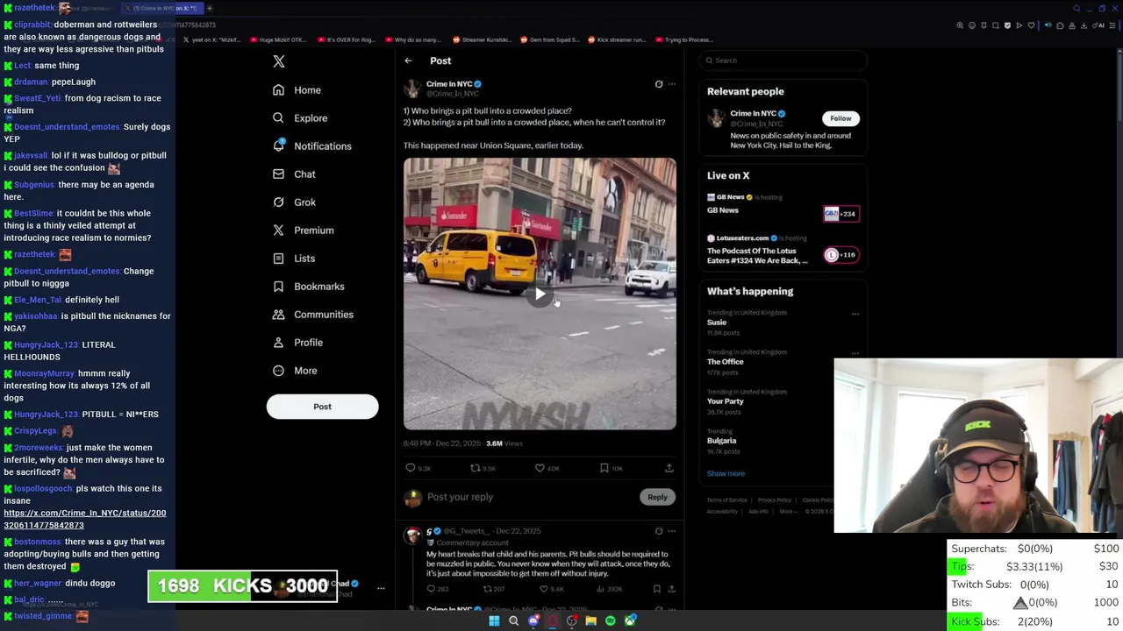Click reply icon showing 263 on G_Tweets reply
The image size is (1123, 631).
(x=431, y=589)
